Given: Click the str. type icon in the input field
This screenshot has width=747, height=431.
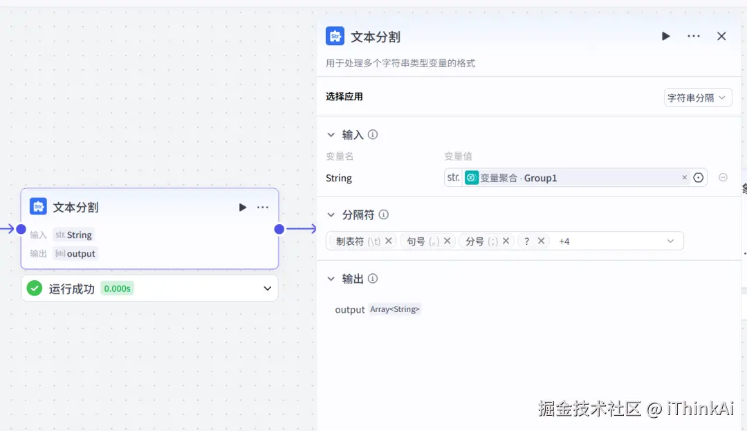Looking at the screenshot, I should (x=453, y=178).
